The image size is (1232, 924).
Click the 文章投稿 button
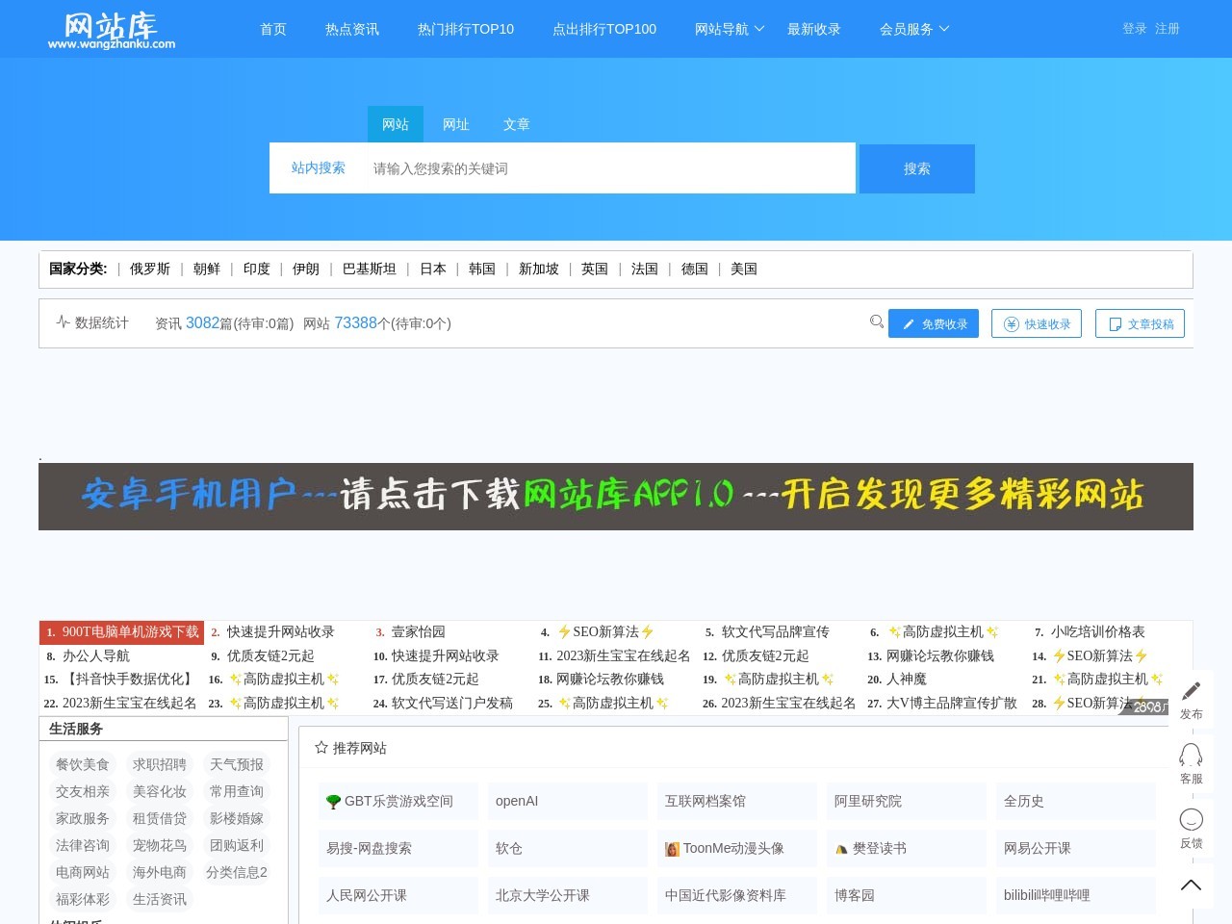pos(1140,323)
